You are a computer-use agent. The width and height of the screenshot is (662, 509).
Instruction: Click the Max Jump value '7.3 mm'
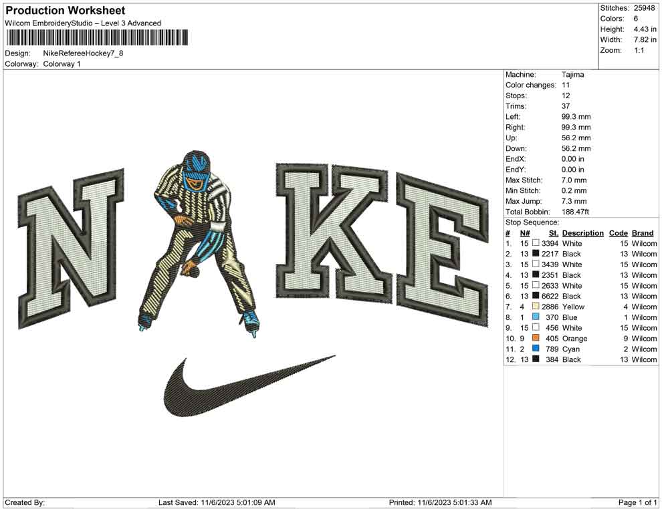574,201
